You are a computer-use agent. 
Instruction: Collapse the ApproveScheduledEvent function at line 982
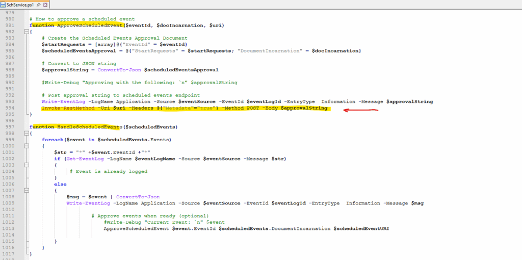(27, 32)
